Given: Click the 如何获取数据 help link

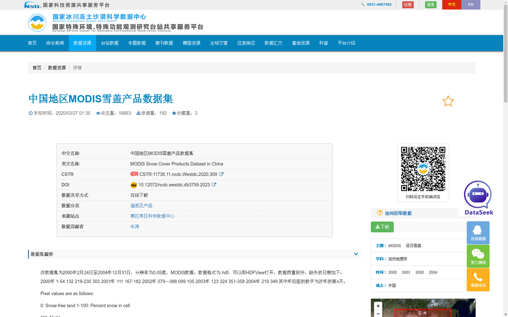Looking at the screenshot, I should [x=398, y=213].
